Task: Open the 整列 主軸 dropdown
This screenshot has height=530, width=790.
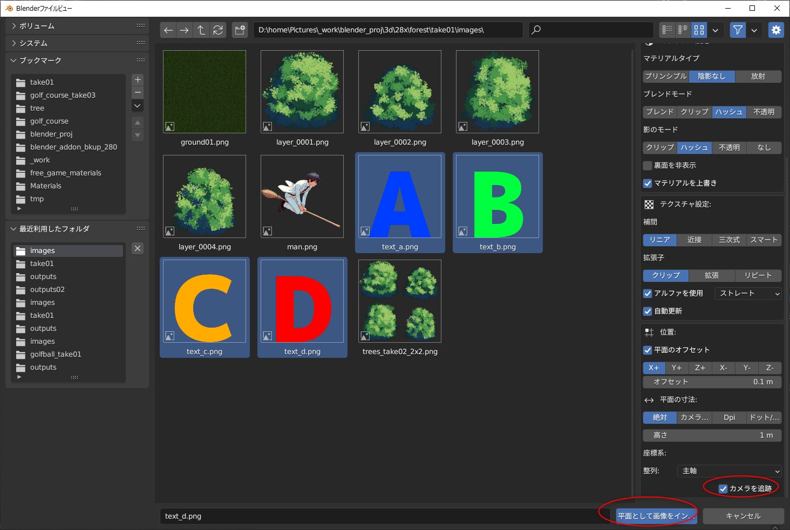Action: [729, 471]
